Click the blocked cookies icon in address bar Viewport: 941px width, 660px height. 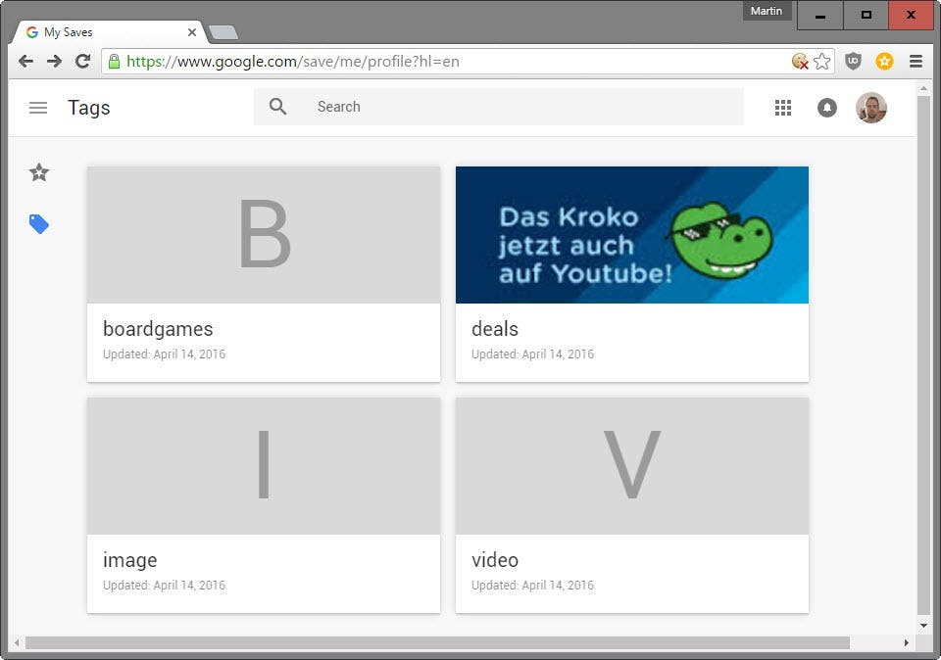coord(800,61)
